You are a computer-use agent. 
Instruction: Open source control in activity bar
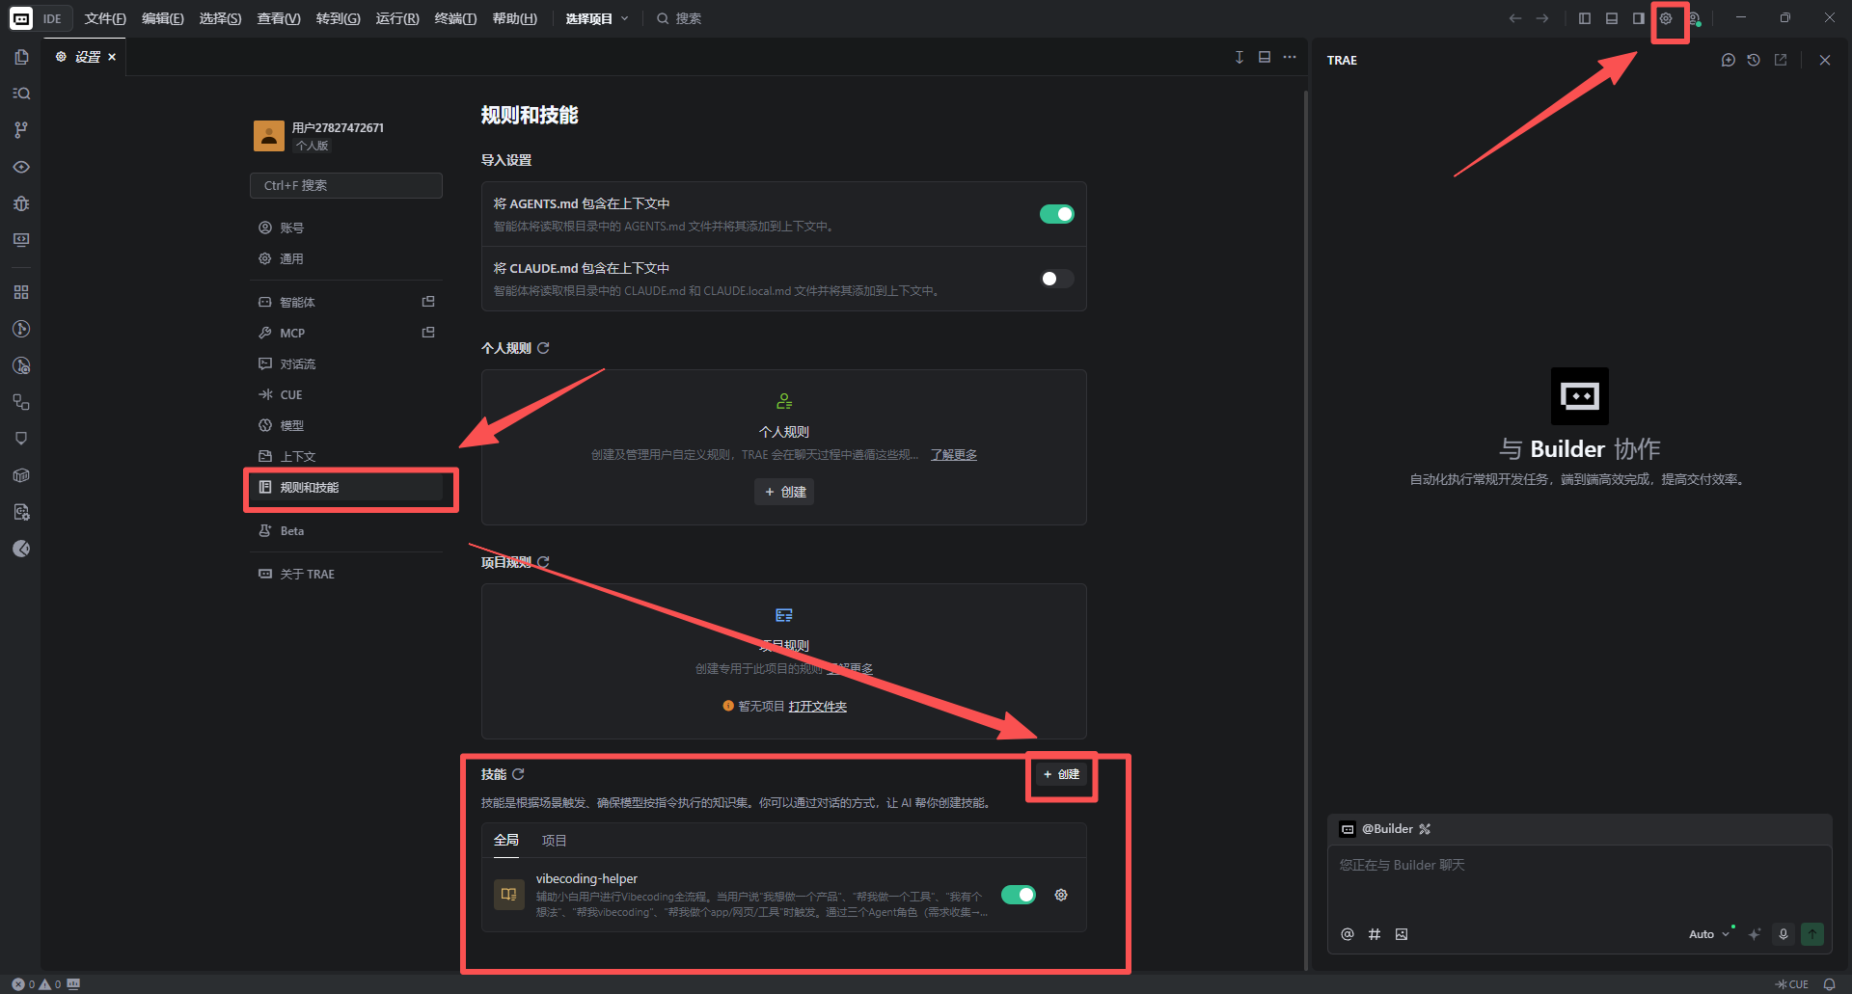(x=21, y=130)
